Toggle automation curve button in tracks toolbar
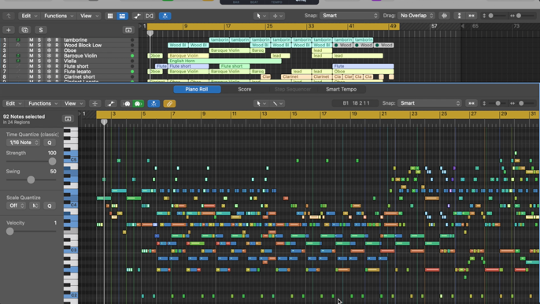Viewport: 540px width, 304px height. coord(137,16)
